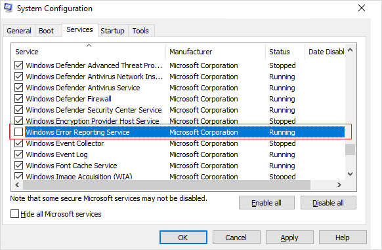Close the System Configuration window
Image resolution: width=382 pixels, height=250 pixels.
pos(362,8)
